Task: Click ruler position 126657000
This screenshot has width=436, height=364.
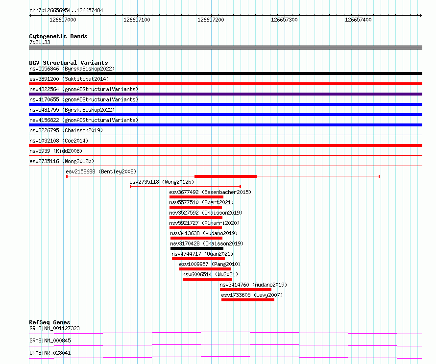Action: pos(63,20)
